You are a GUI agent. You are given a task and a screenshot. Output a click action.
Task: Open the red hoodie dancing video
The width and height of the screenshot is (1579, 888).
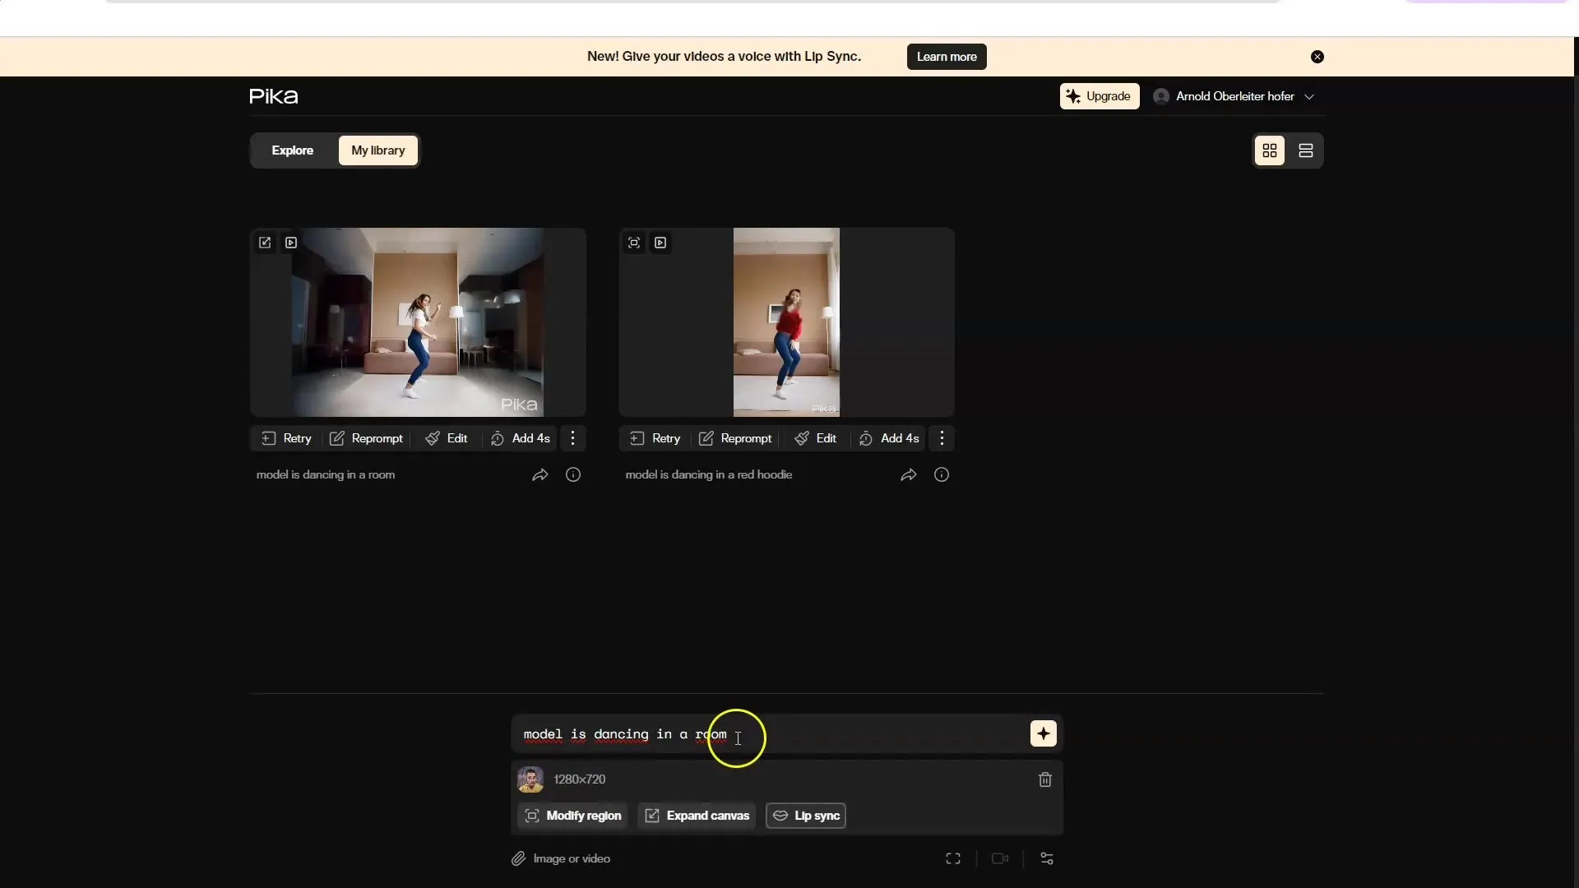point(786,322)
